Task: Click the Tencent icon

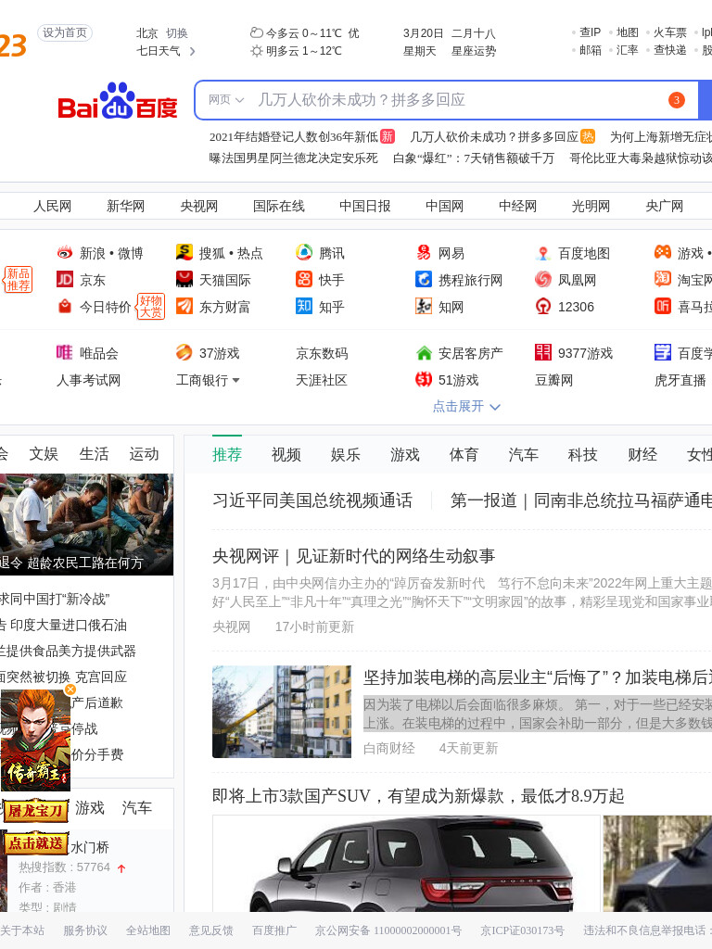Action: (304, 252)
